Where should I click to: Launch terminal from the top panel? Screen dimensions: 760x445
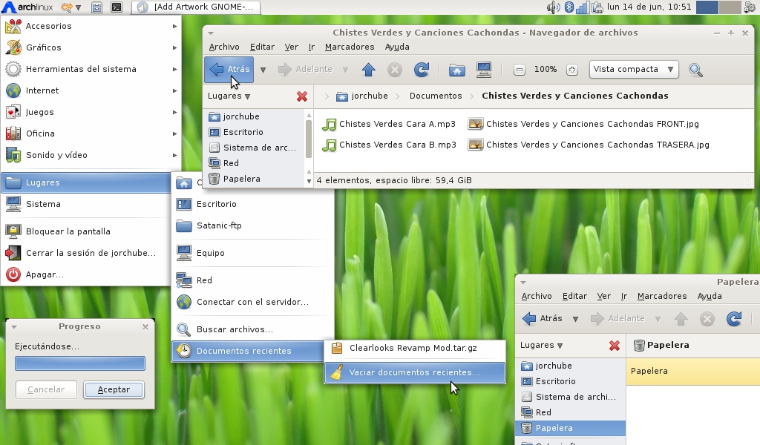tap(117, 7)
